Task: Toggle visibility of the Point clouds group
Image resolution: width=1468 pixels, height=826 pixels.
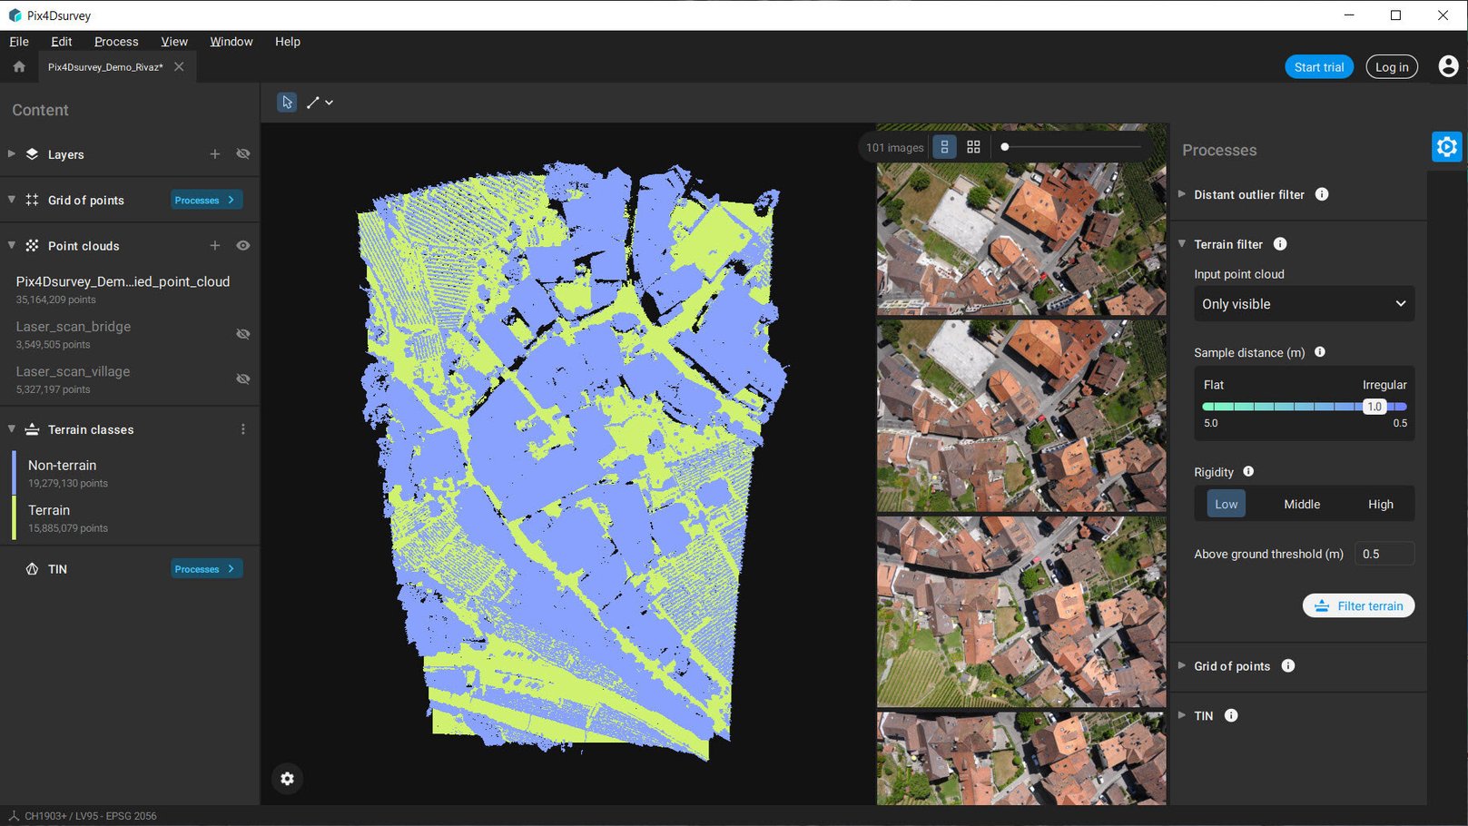Action: coord(242,245)
